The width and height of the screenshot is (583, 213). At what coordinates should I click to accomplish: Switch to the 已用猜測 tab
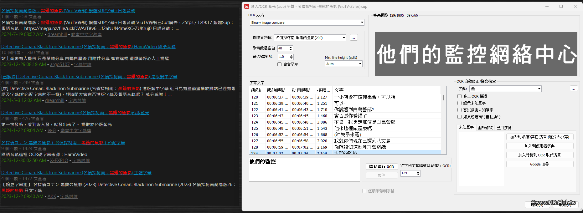(504, 128)
